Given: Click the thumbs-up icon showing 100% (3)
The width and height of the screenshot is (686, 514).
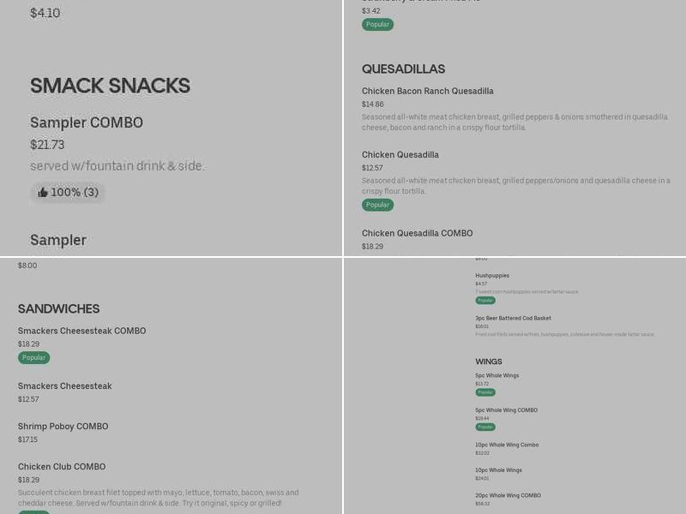Looking at the screenshot, I should click(43, 193).
